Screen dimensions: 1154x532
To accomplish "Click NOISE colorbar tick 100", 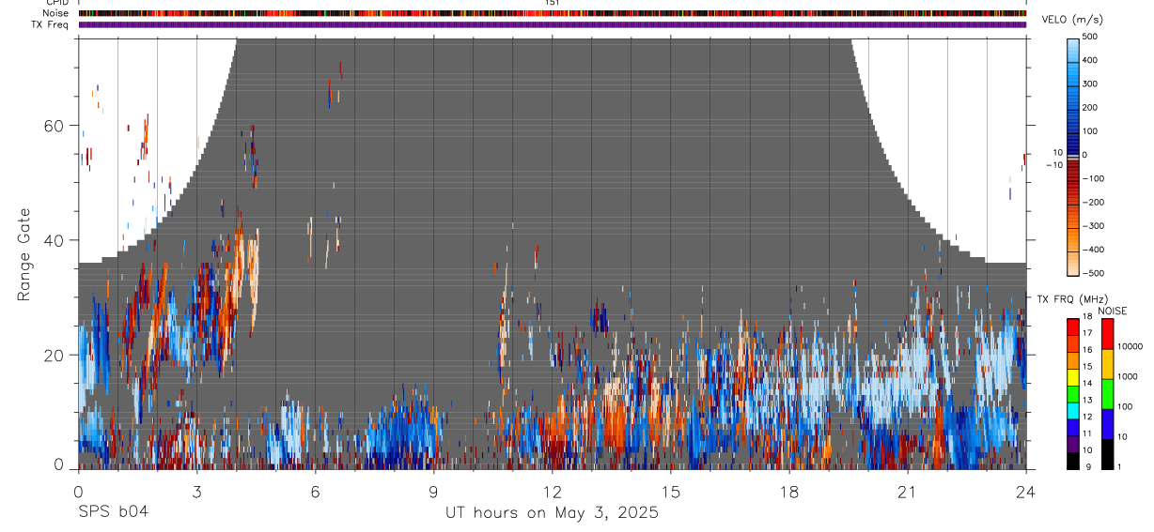I will coord(1126,406).
